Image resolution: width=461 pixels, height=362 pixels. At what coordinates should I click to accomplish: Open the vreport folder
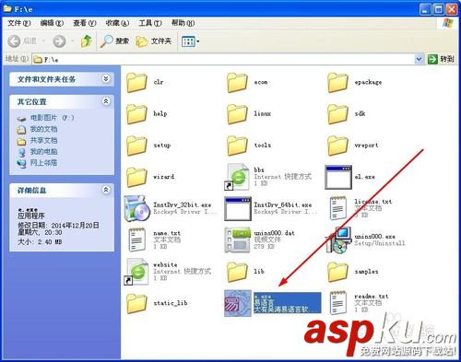click(337, 146)
